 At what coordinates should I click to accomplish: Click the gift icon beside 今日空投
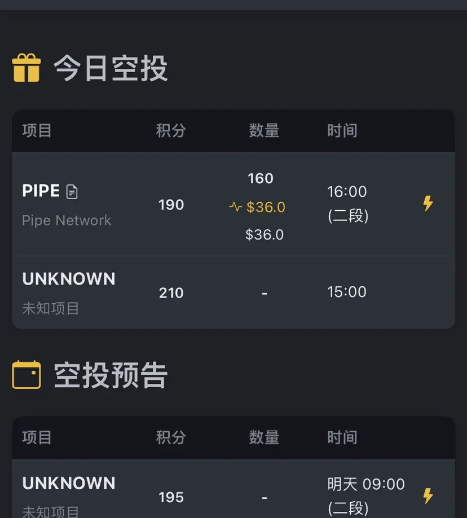point(27,68)
